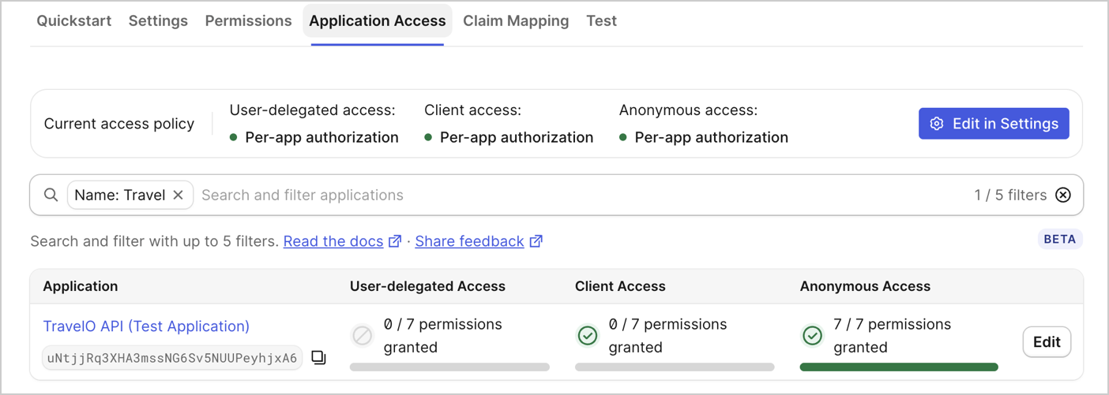Click the external-link icon after Read the docs
Screen dimensions: 1109x395
pyautogui.click(x=395, y=241)
